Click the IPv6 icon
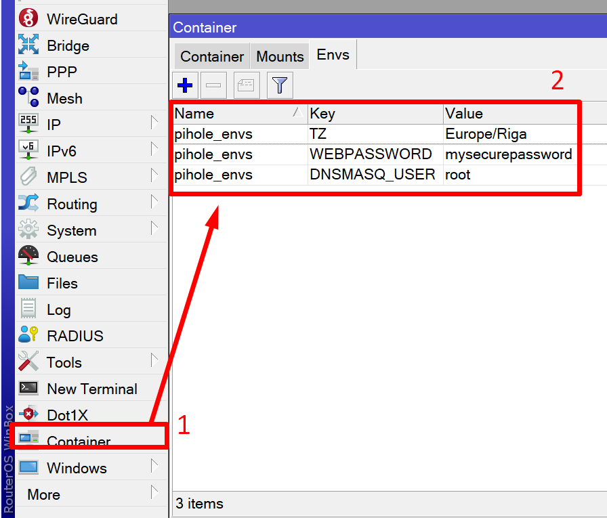 coord(28,150)
